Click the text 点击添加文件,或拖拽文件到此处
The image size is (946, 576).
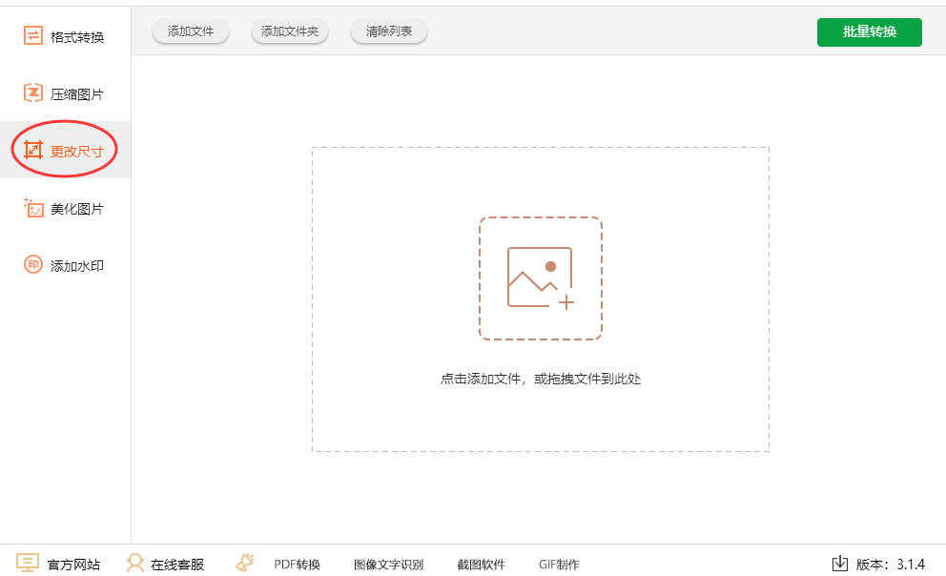pyautogui.click(x=541, y=379)
